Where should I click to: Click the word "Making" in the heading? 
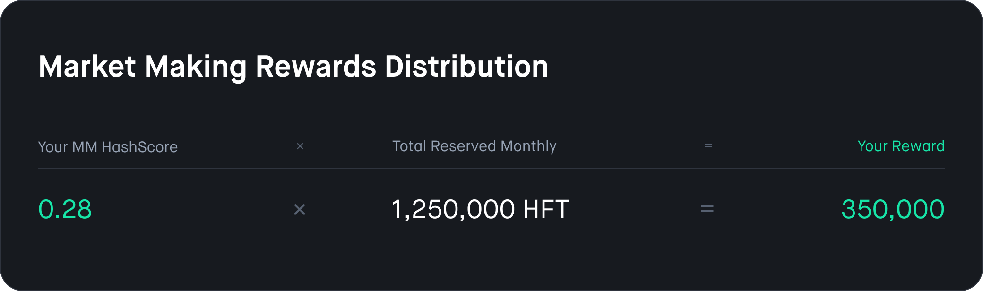196,68
